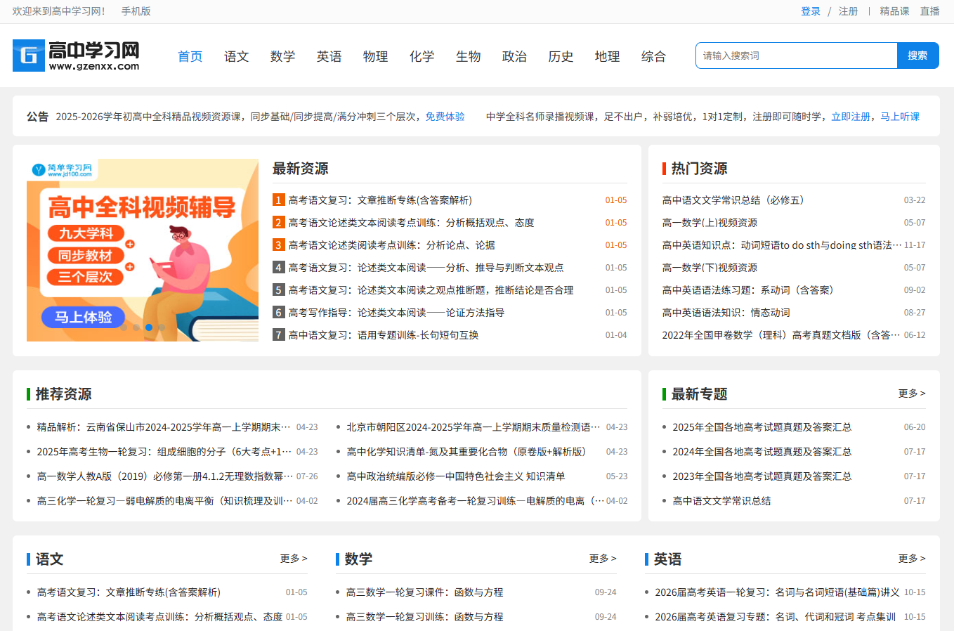954x631 pixels.
Task: Expand more 最新专题 items
Action: tap(911, 393)
